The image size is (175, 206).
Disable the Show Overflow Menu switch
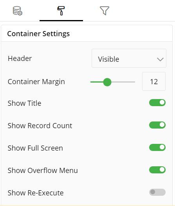[x=157, y=170]
